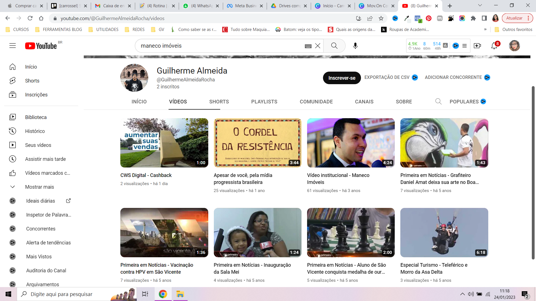Search this channel using magnifier icon
This screenshot has height=301, width=536.
click(x=438, y=101)
